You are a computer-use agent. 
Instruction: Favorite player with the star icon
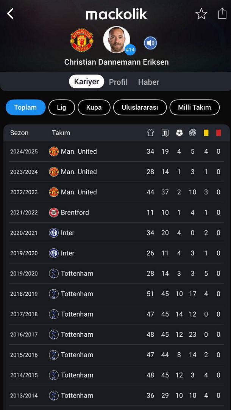201,14
